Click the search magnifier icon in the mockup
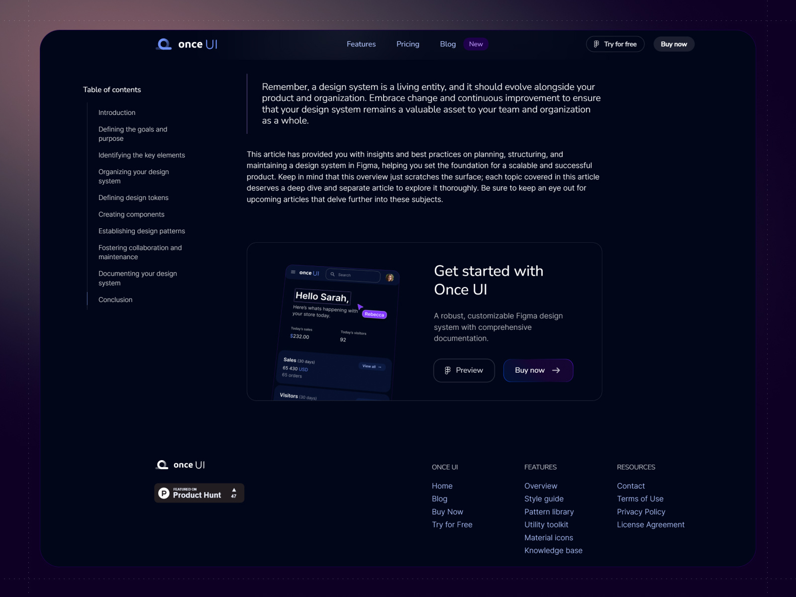The image size is (796, 597). click(x=332, y=275)
